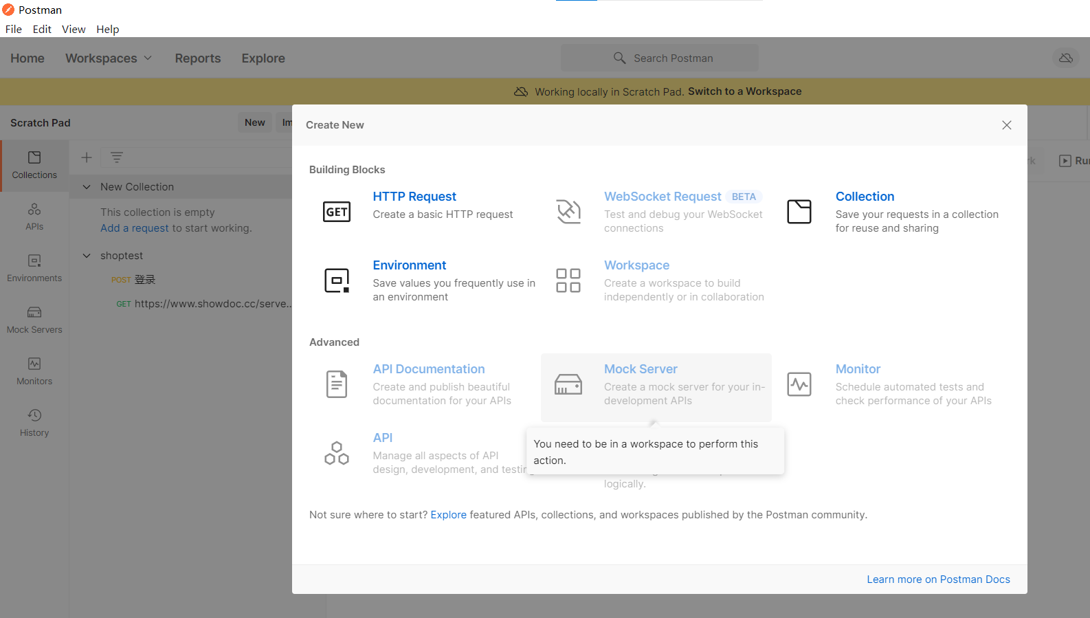Click the API title link

[x=383, y=438]
